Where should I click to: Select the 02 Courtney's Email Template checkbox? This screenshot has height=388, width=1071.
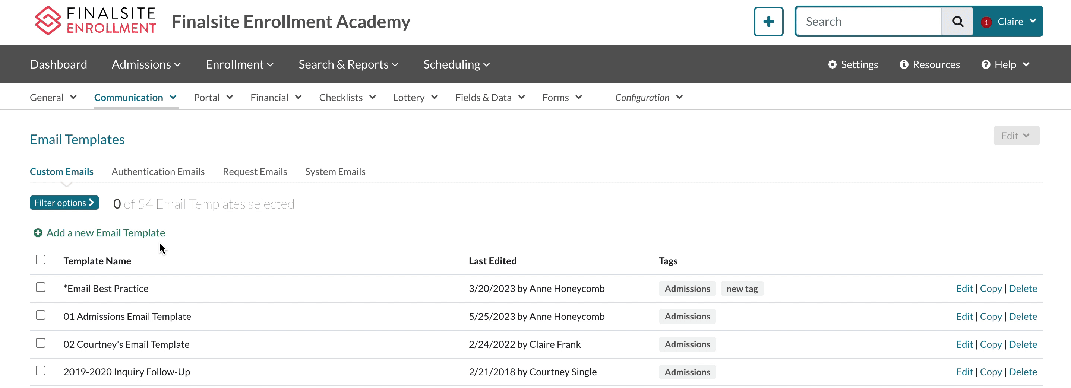pos(41,343)
